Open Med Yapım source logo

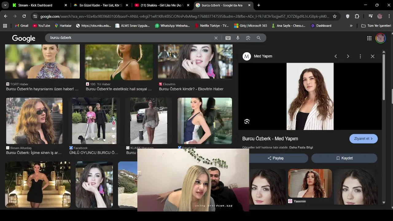point(247,56)
